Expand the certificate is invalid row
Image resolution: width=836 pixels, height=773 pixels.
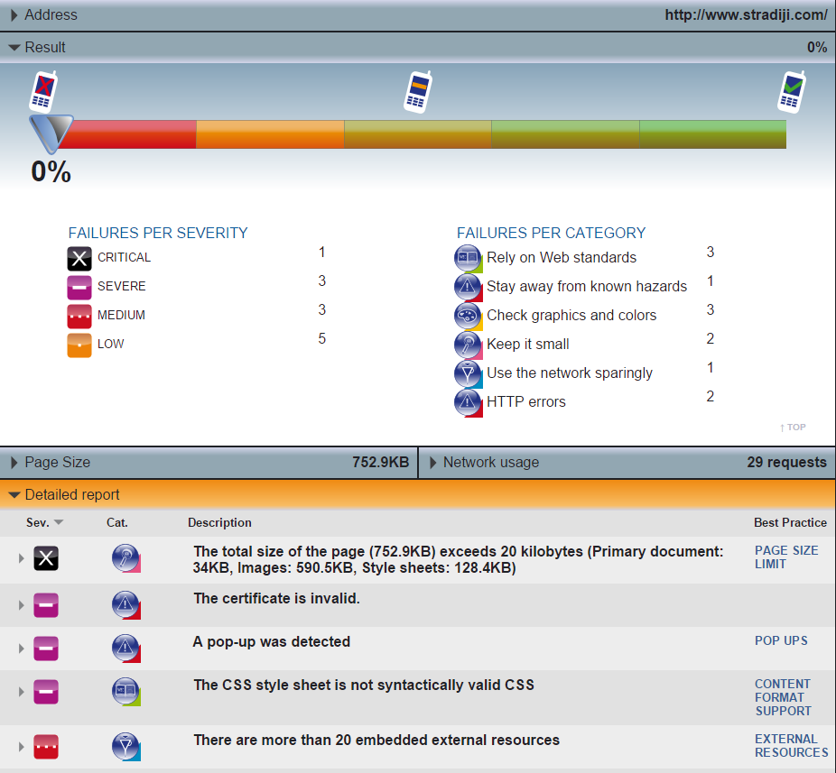pyautogui.click(x=22, y=605)
